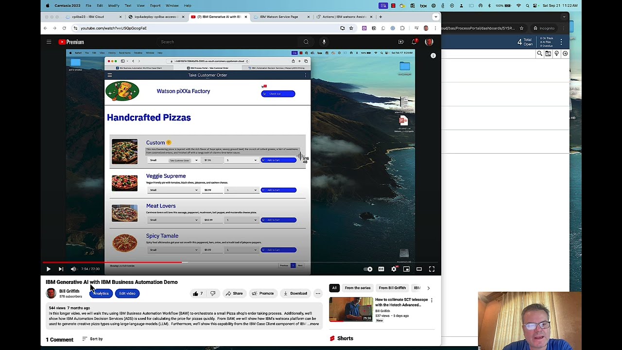
Task: Open the YouTube guide hamburger menu
Action: tap(49, 42)
